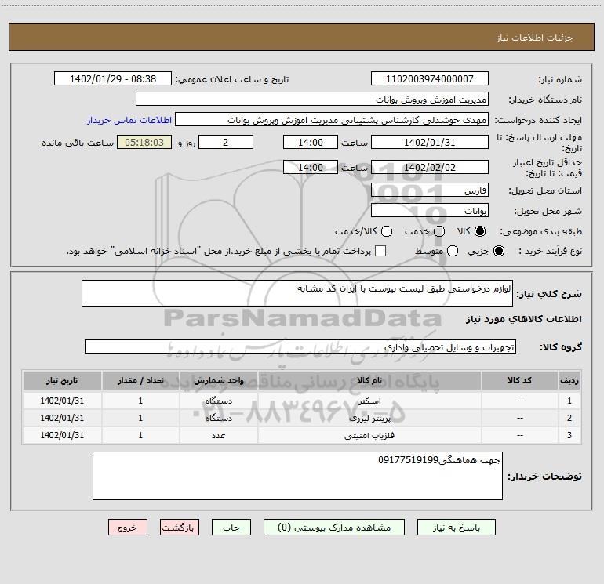Screen dimensions: 604x584
Task: Select the متوسط purchase type radio
Action: (x=453, y=251)
